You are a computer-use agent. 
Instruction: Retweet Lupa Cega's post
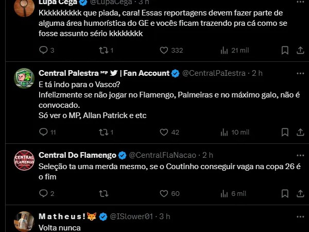(103, 50)
